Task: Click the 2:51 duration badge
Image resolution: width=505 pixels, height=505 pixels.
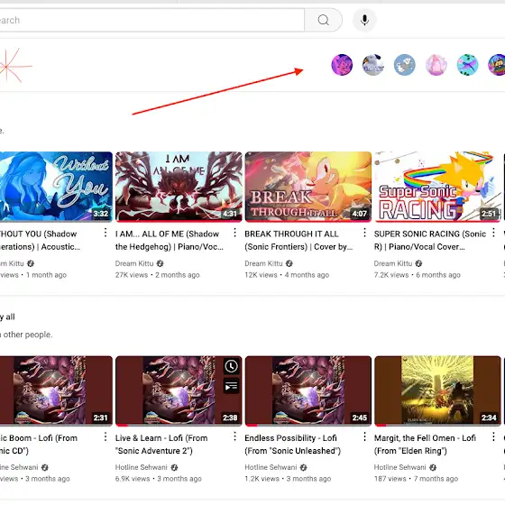Action: (x=489, y=214)
